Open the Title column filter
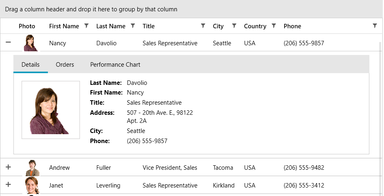The width and height of the screenshot is (384, 196). (x=203, y=26)
